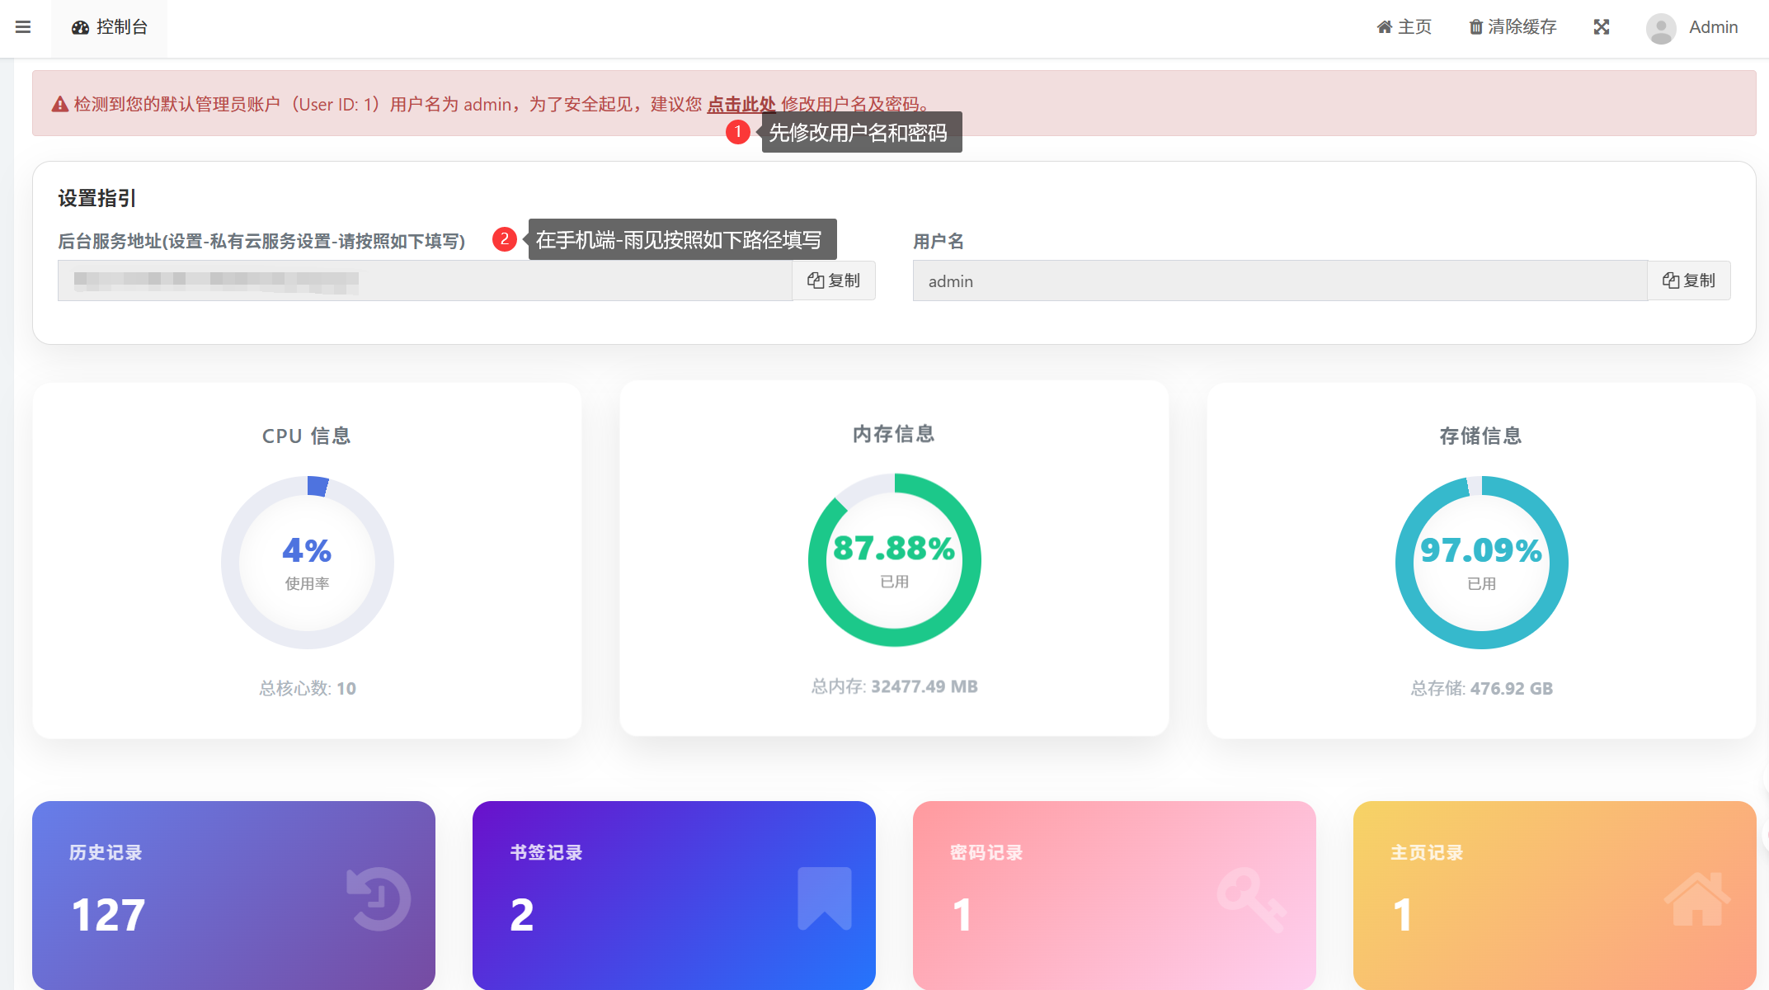
Task: Click the house icon on 主页记录 card
Action: [x=1696, y=899]
